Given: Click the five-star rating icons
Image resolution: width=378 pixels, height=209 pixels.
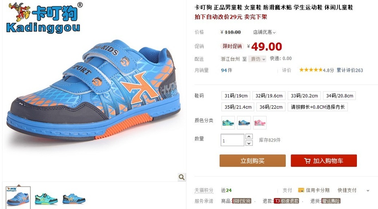Looking at the screenshot, I should (x=311, y=70).
